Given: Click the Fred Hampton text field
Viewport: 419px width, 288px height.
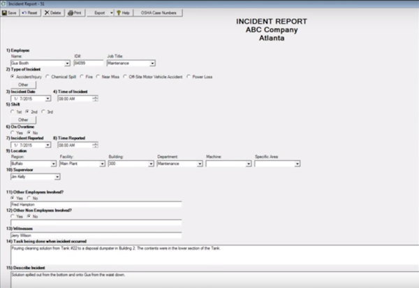Looking at the screenshot, I should (x=96, y=205).
